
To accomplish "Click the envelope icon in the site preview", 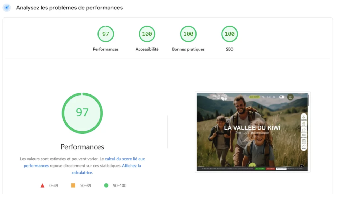I will [x=269, y=97].
